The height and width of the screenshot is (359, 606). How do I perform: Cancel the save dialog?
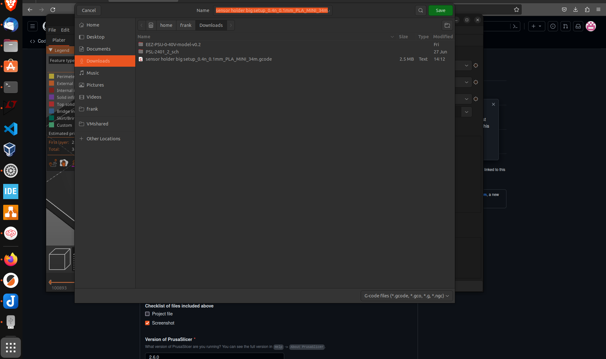(89, 10)
